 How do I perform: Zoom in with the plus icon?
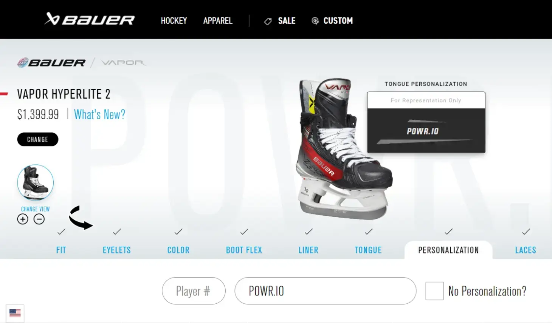(23, 219)
